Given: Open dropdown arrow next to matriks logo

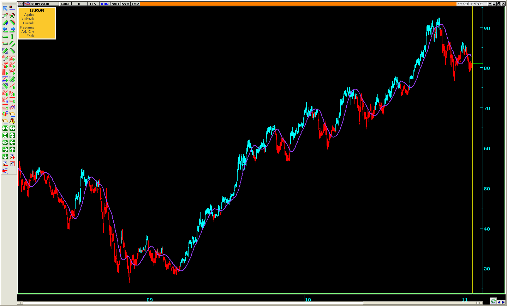Looking at the screenshot, I should [490, 4].
